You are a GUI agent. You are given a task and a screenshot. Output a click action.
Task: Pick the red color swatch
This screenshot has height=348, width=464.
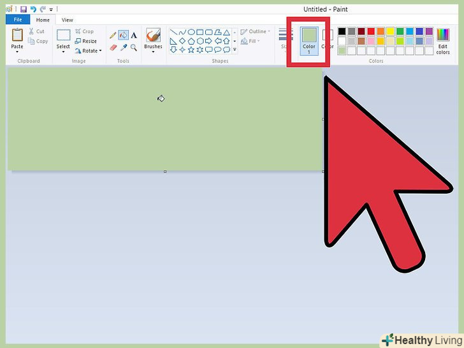tap(371, 31)
